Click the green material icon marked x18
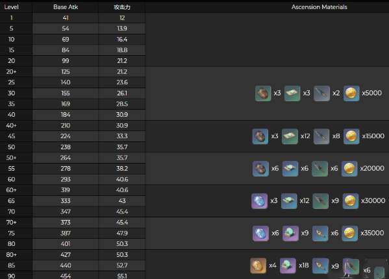Viewport: 389px width, 279px height. point(288,265)
